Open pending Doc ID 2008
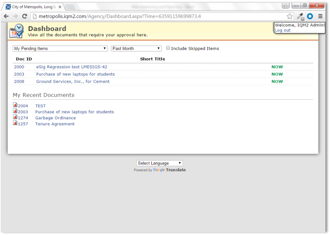Viewport: 330px width, 235px height. (x=19, y=82)
